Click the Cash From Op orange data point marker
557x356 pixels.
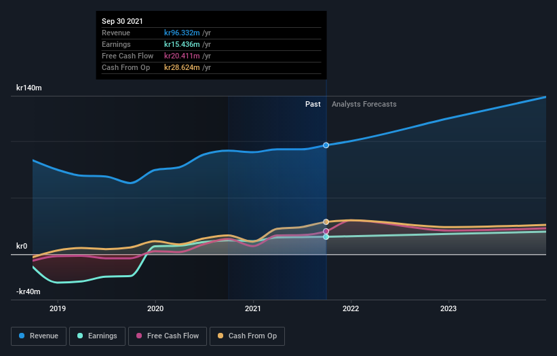click(x=326, y=222)
